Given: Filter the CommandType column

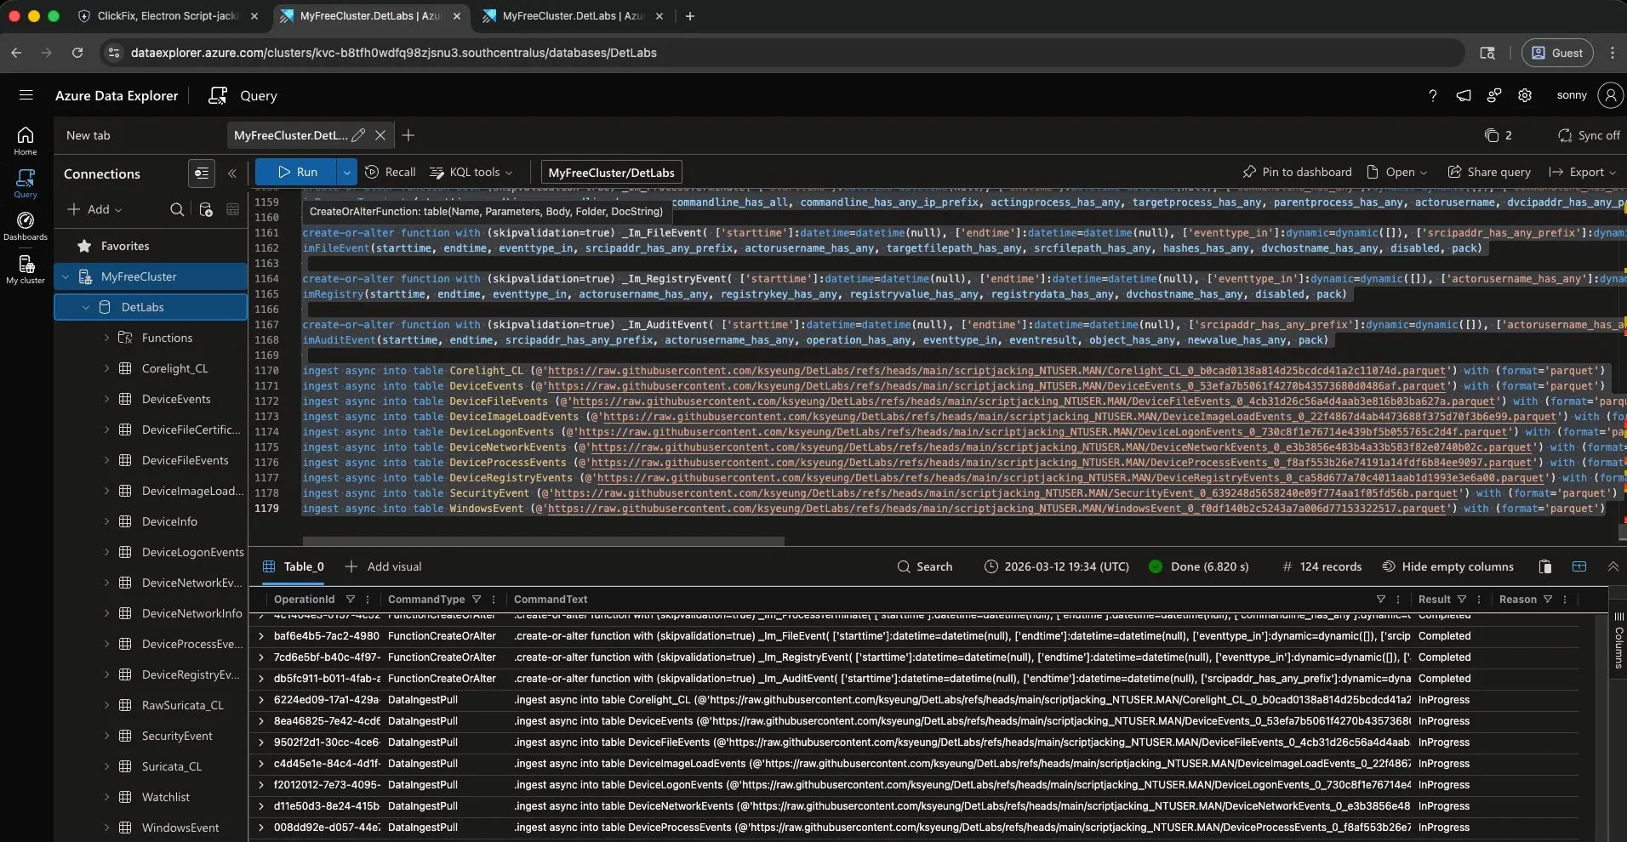Looking at the screenshot, I should pyautogui.click(x=477, y=600).
